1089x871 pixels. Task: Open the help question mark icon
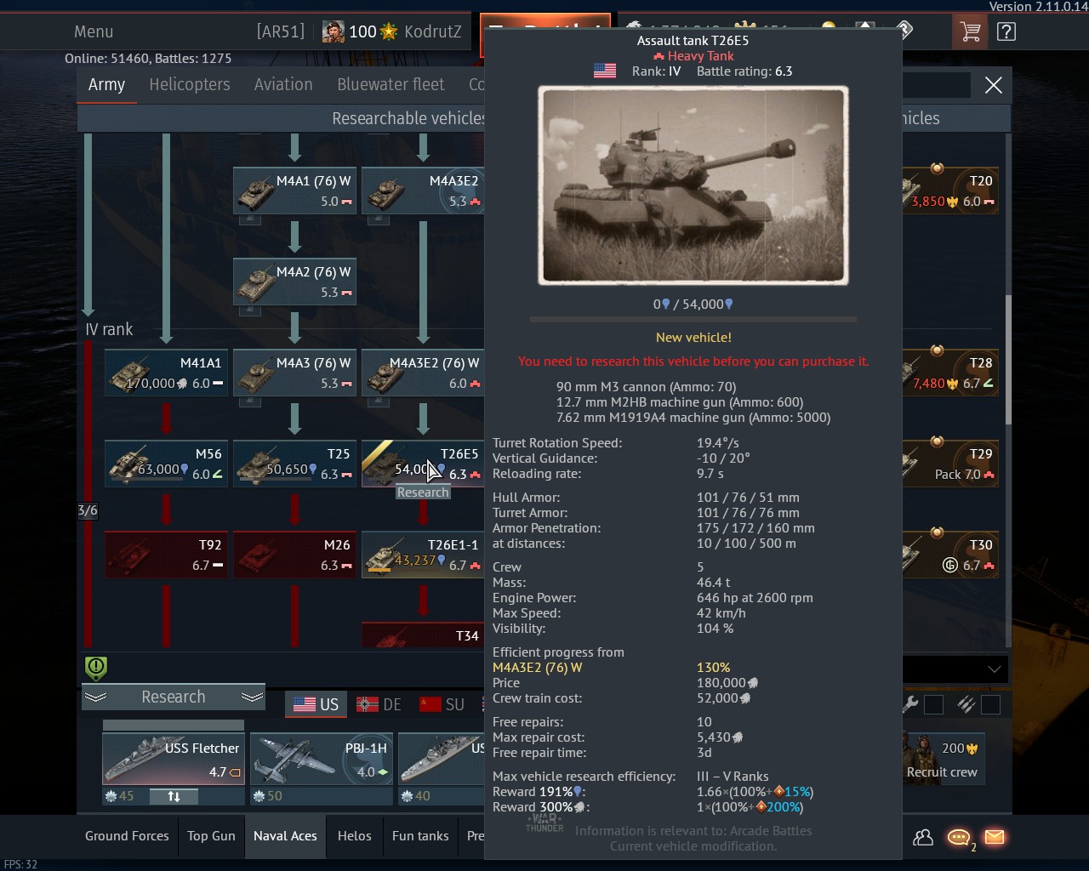[1006, 31]
